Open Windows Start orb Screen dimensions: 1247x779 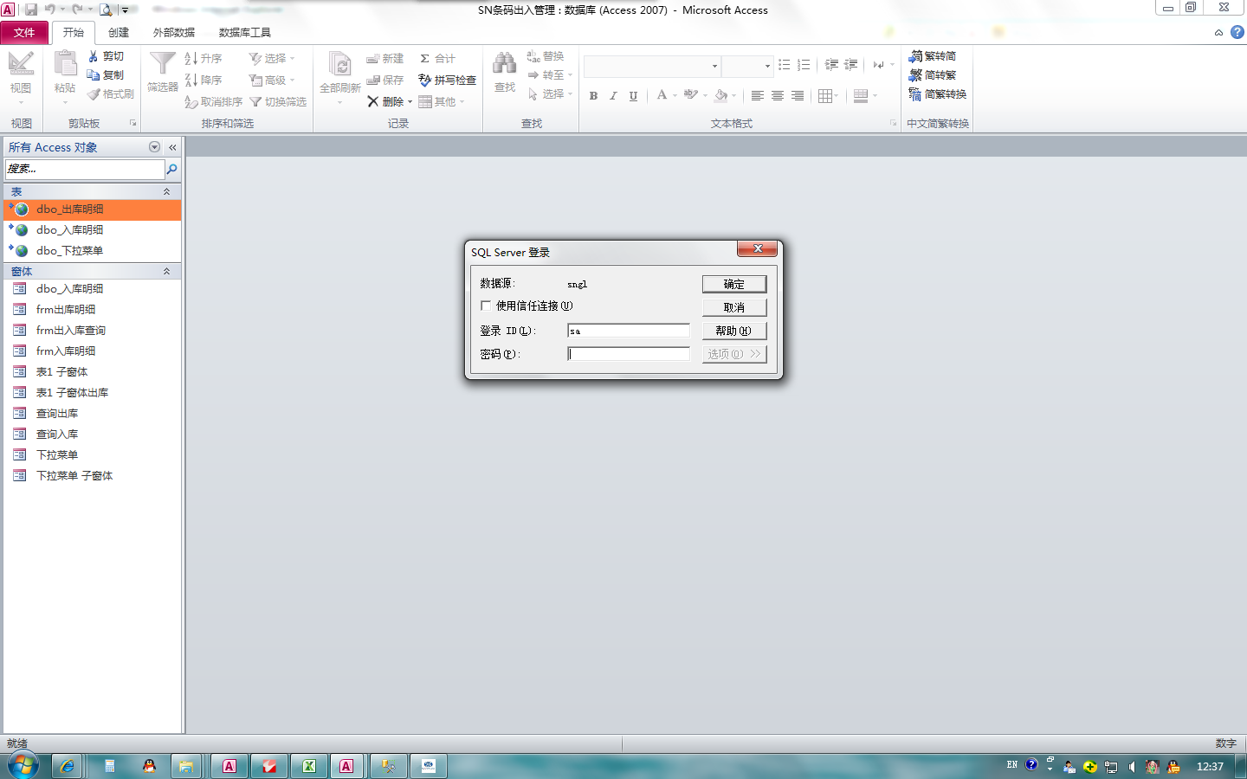pos(23,765)
